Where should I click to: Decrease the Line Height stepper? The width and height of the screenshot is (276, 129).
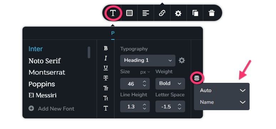pyautogui.click(x=144, y=108)
